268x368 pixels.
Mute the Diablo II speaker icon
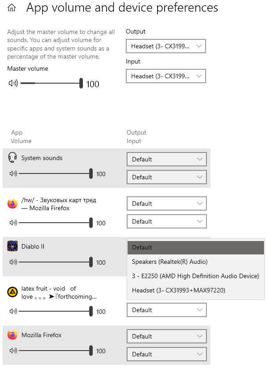[13, 262]
